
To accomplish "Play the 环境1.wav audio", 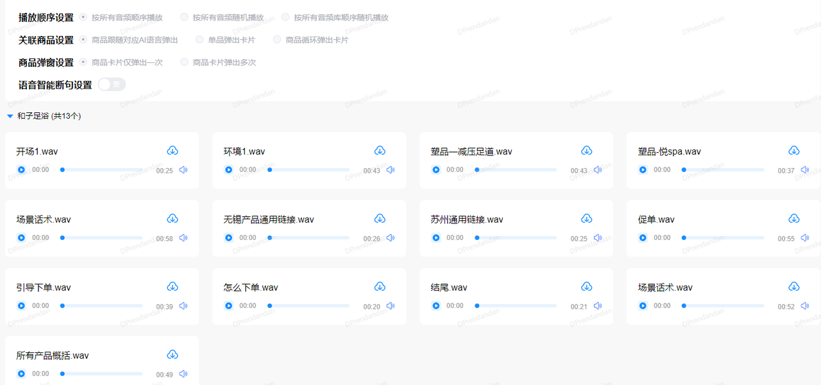I will click(228, 170).
